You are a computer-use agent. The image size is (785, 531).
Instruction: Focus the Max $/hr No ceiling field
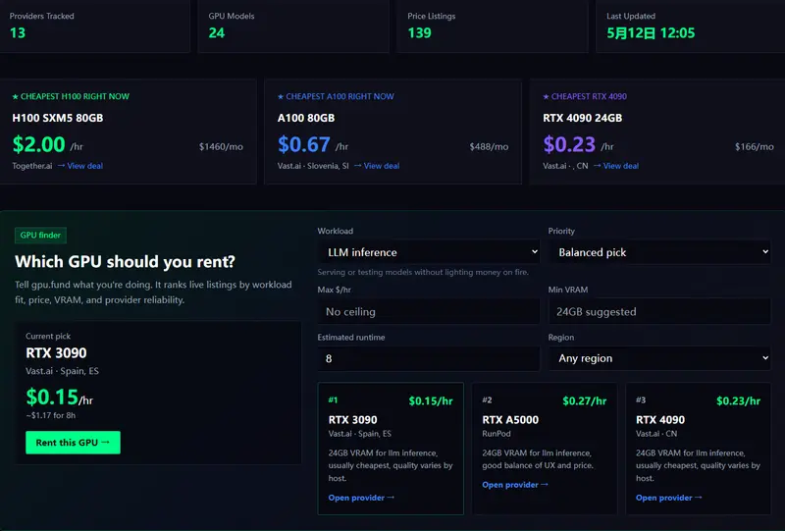point(429,311)
